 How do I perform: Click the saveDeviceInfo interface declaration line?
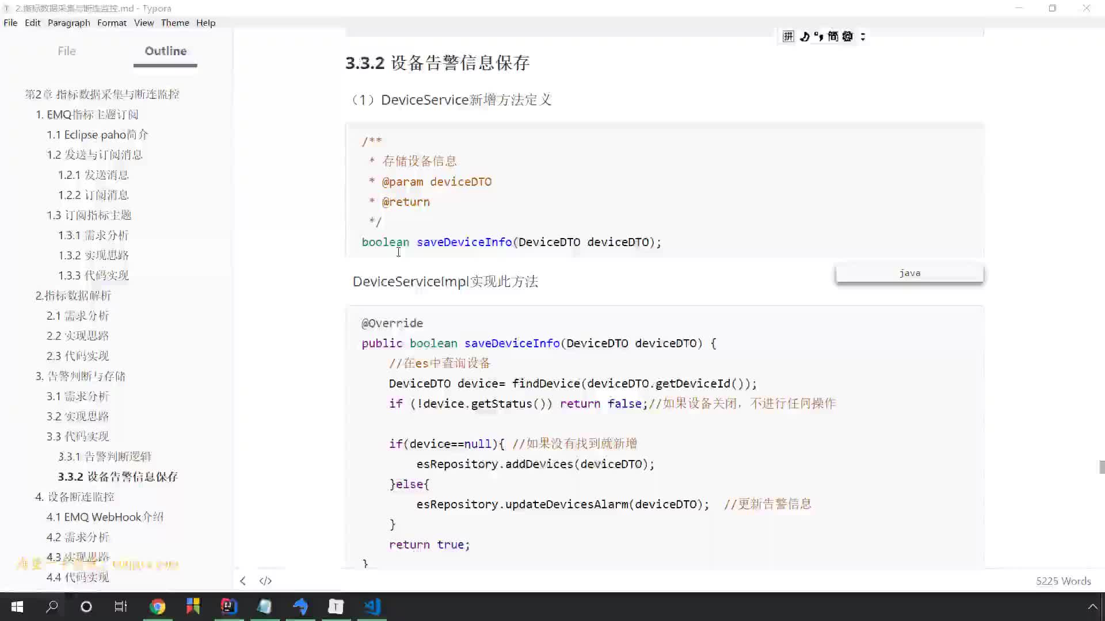[512, 242]
